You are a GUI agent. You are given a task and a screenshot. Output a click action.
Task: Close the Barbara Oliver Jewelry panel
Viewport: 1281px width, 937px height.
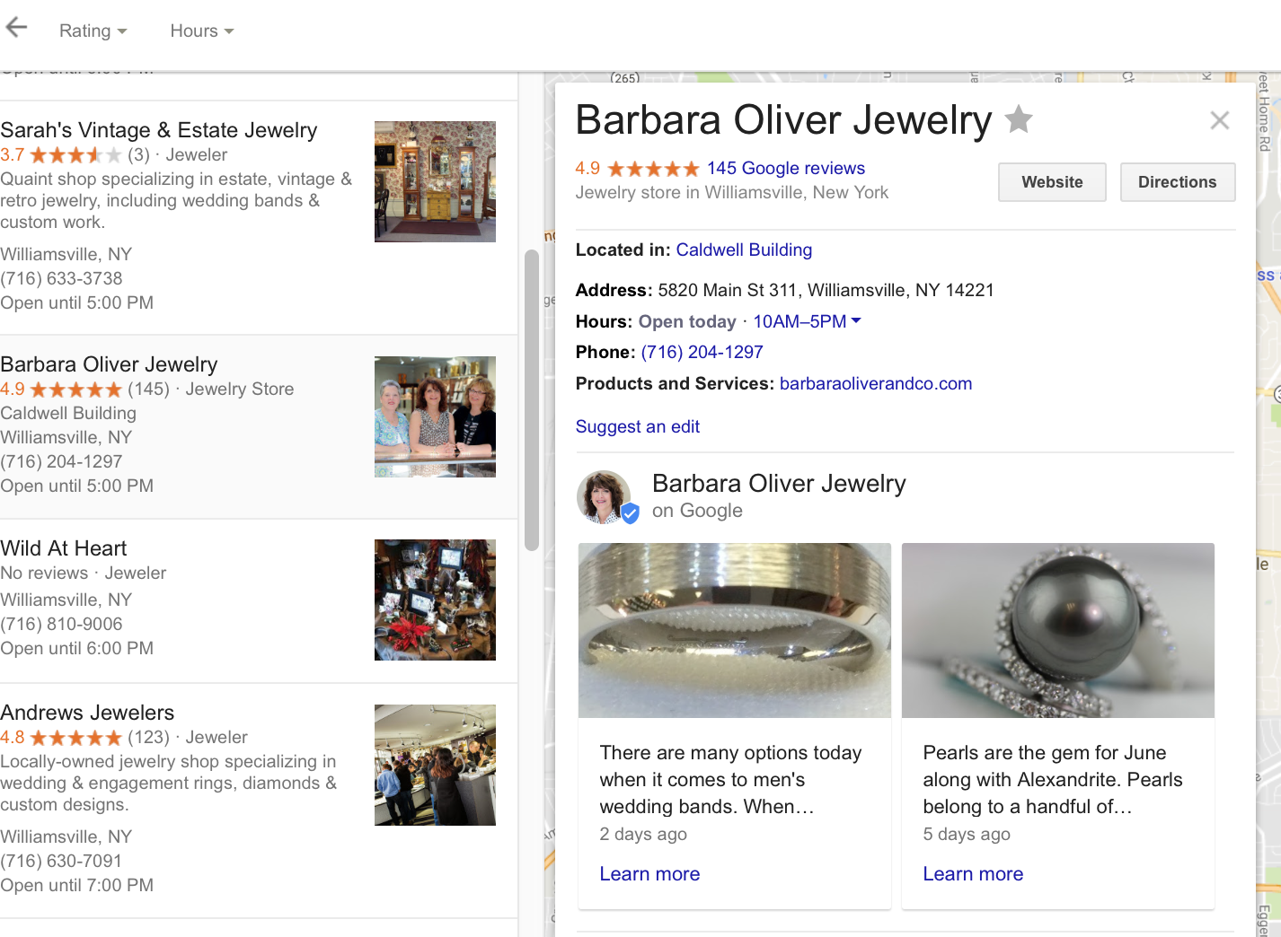1219,120
